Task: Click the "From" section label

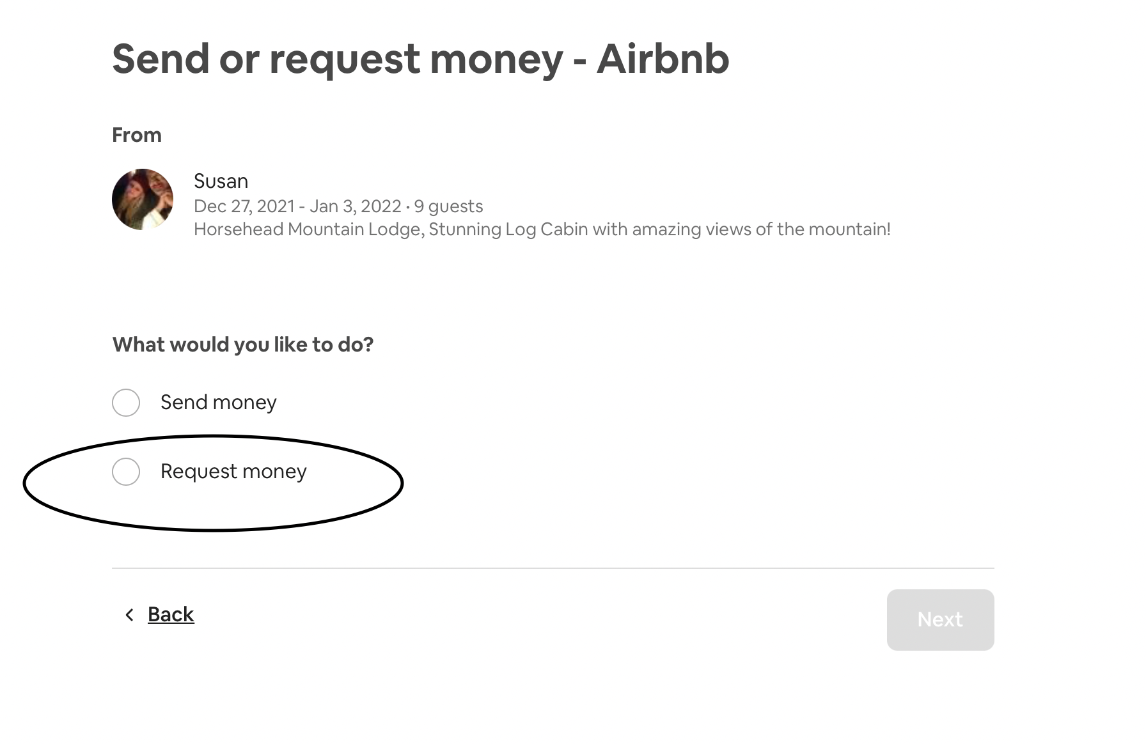Action: [x=137, y=135]
